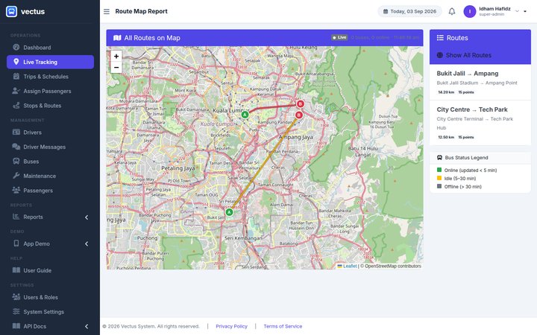
Task: Select the City Centre → Tech Park route
Action: pyautogui.click(x=480, y=123)
